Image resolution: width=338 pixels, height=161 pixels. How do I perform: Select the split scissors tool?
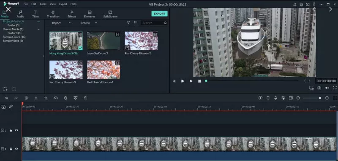click(36, 98)
